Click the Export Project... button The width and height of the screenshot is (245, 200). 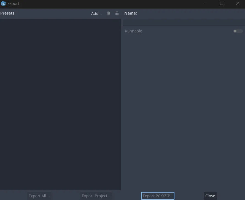point(96,196)
